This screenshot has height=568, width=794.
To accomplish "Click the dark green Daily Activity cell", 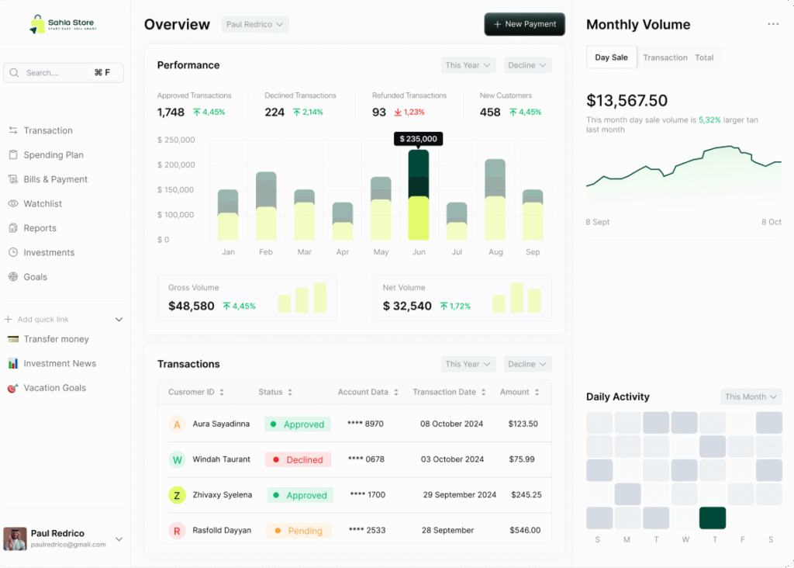I will [x=712, y=518].
